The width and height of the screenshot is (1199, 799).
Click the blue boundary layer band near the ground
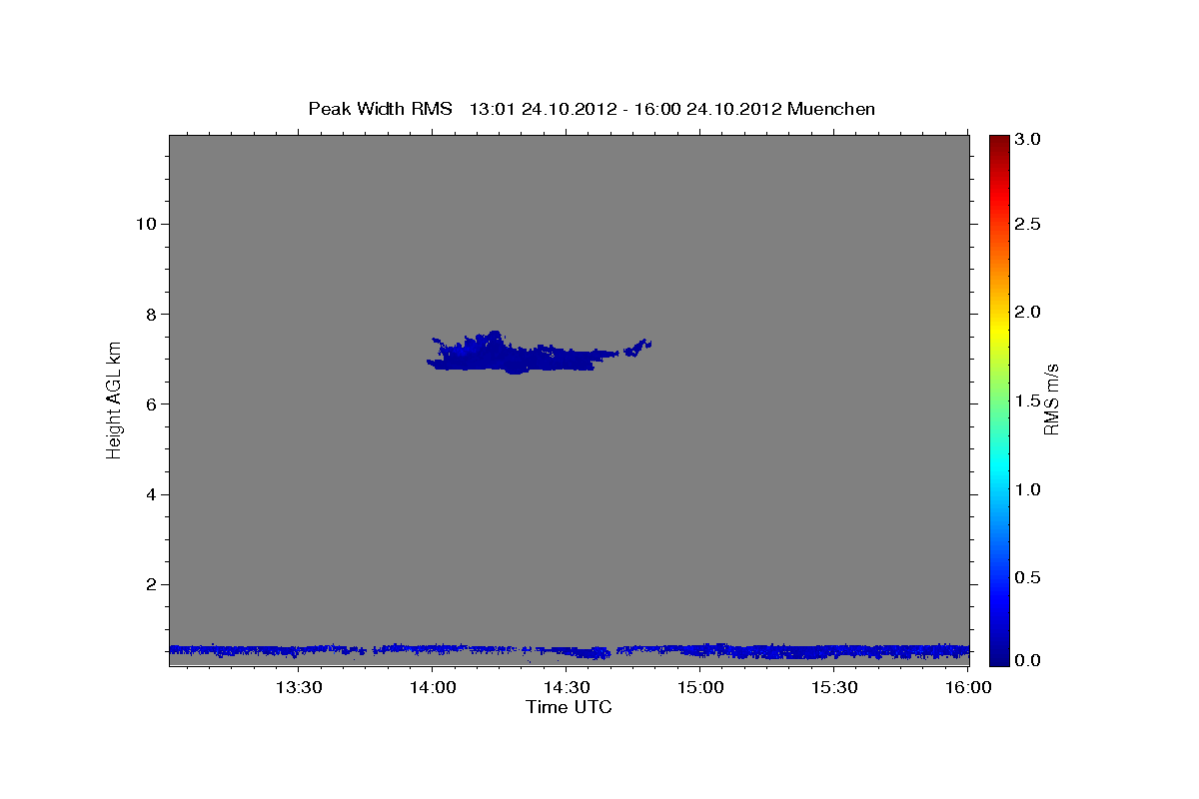tap(569, 651)
